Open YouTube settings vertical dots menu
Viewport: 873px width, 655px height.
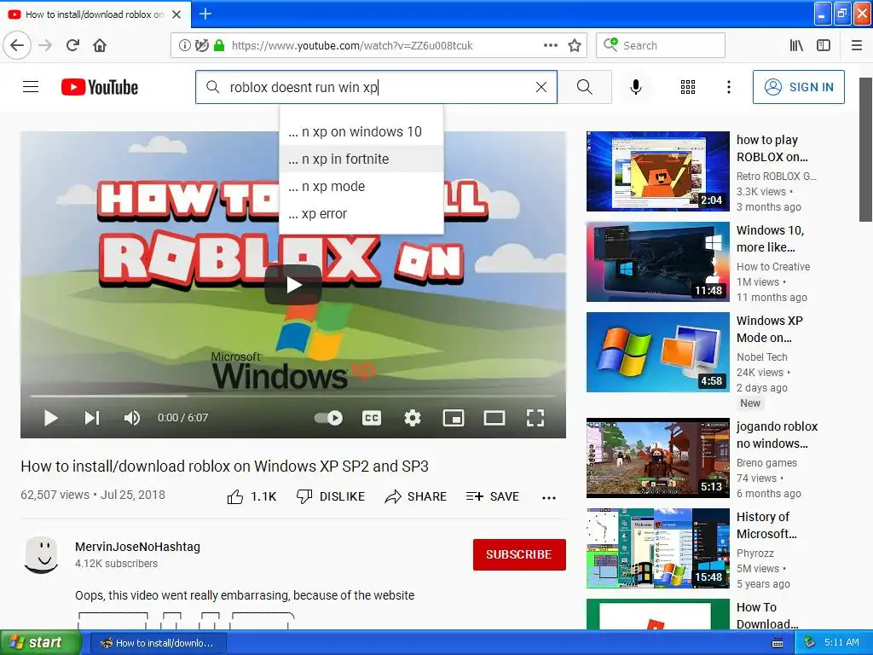pyautogui.click(x=729, y=87)
